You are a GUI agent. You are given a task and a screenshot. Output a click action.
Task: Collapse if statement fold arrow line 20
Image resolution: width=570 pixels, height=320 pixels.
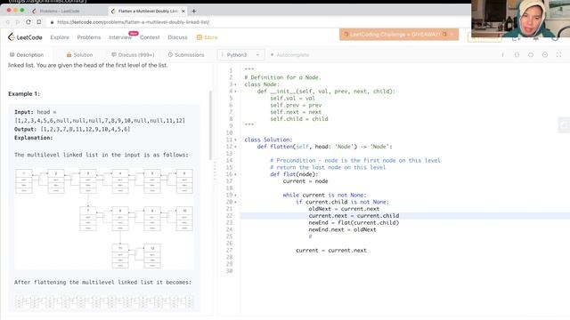[235, 202]
